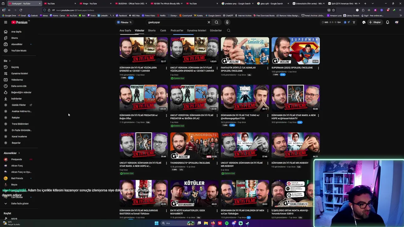The height and width of the screenshot is (227, 404).
Task: Open the notifications bell
Action: click(388, 22)
